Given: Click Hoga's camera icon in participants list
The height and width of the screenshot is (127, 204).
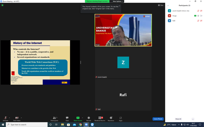Looking at the screenshot, I should tap(201, 16).
